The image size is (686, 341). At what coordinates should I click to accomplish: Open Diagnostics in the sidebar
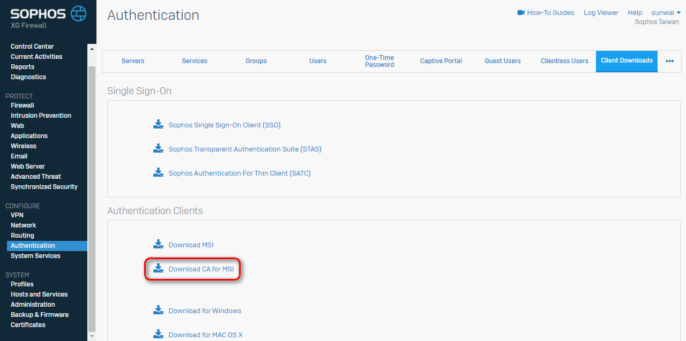(x=28, y=77)
